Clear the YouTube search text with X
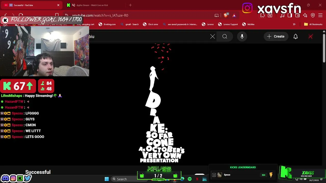 pyautogui.click(x=212, y=36)
